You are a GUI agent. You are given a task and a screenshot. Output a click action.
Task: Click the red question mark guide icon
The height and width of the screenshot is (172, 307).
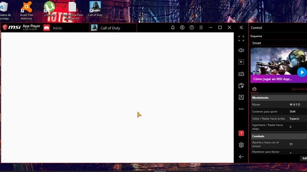coord(241,133)
